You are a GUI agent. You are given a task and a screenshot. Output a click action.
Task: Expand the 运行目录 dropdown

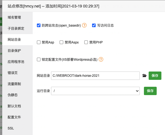point(95,91)
